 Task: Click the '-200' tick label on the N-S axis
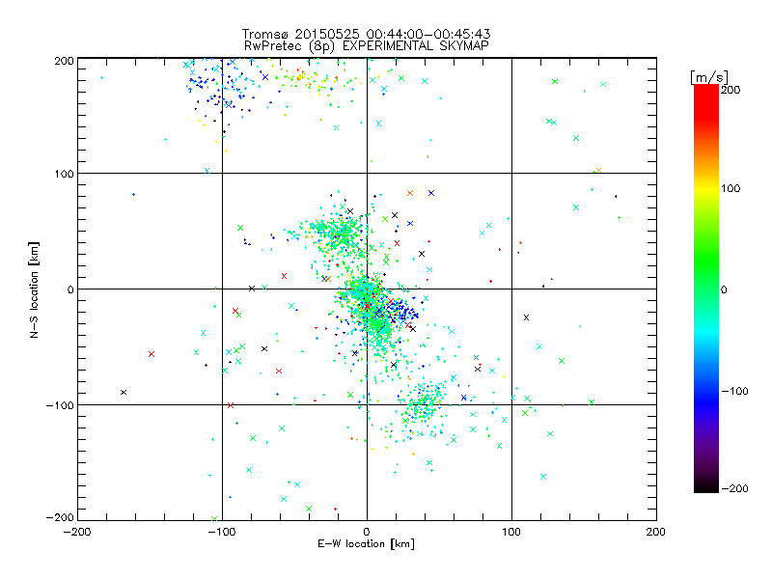(60, 517)
